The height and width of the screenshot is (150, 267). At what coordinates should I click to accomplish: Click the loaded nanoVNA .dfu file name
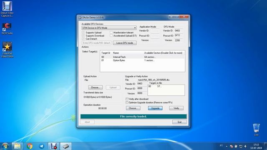[x=154, y=80]
